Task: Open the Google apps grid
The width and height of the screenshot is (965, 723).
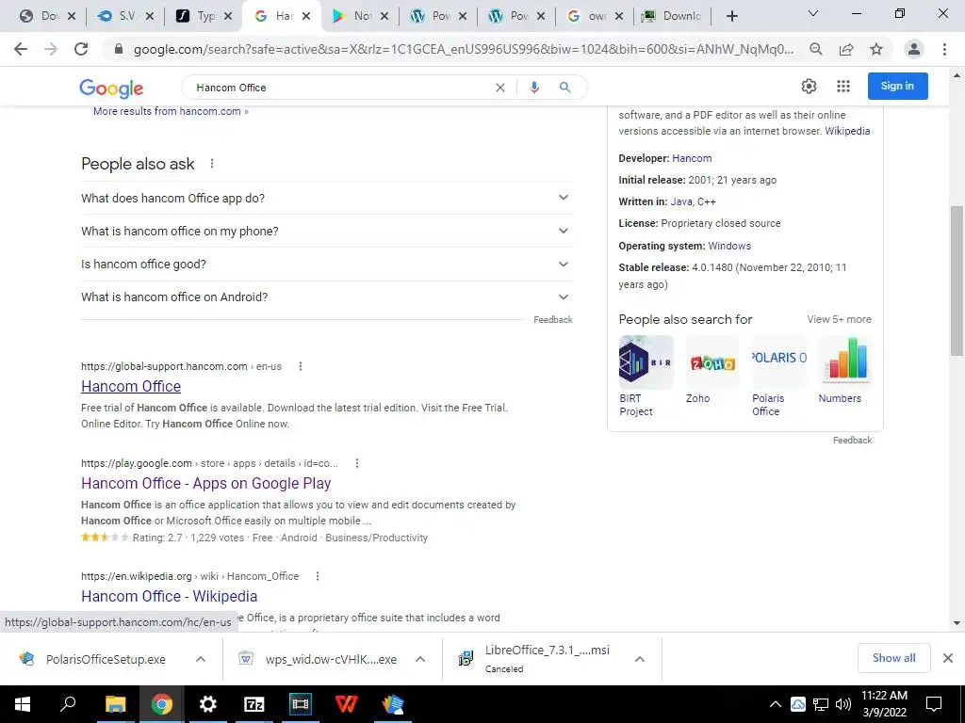Action: click(x=843, y=86)
